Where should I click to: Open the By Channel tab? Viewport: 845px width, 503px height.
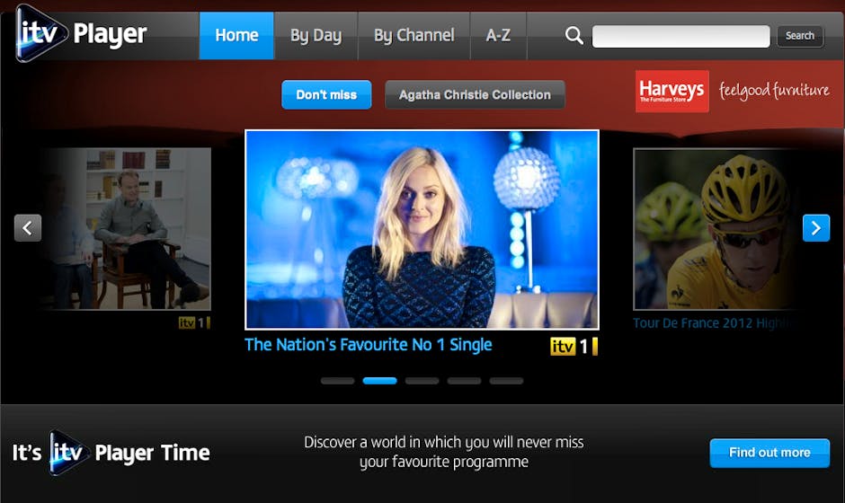click(x=414, y=36)
